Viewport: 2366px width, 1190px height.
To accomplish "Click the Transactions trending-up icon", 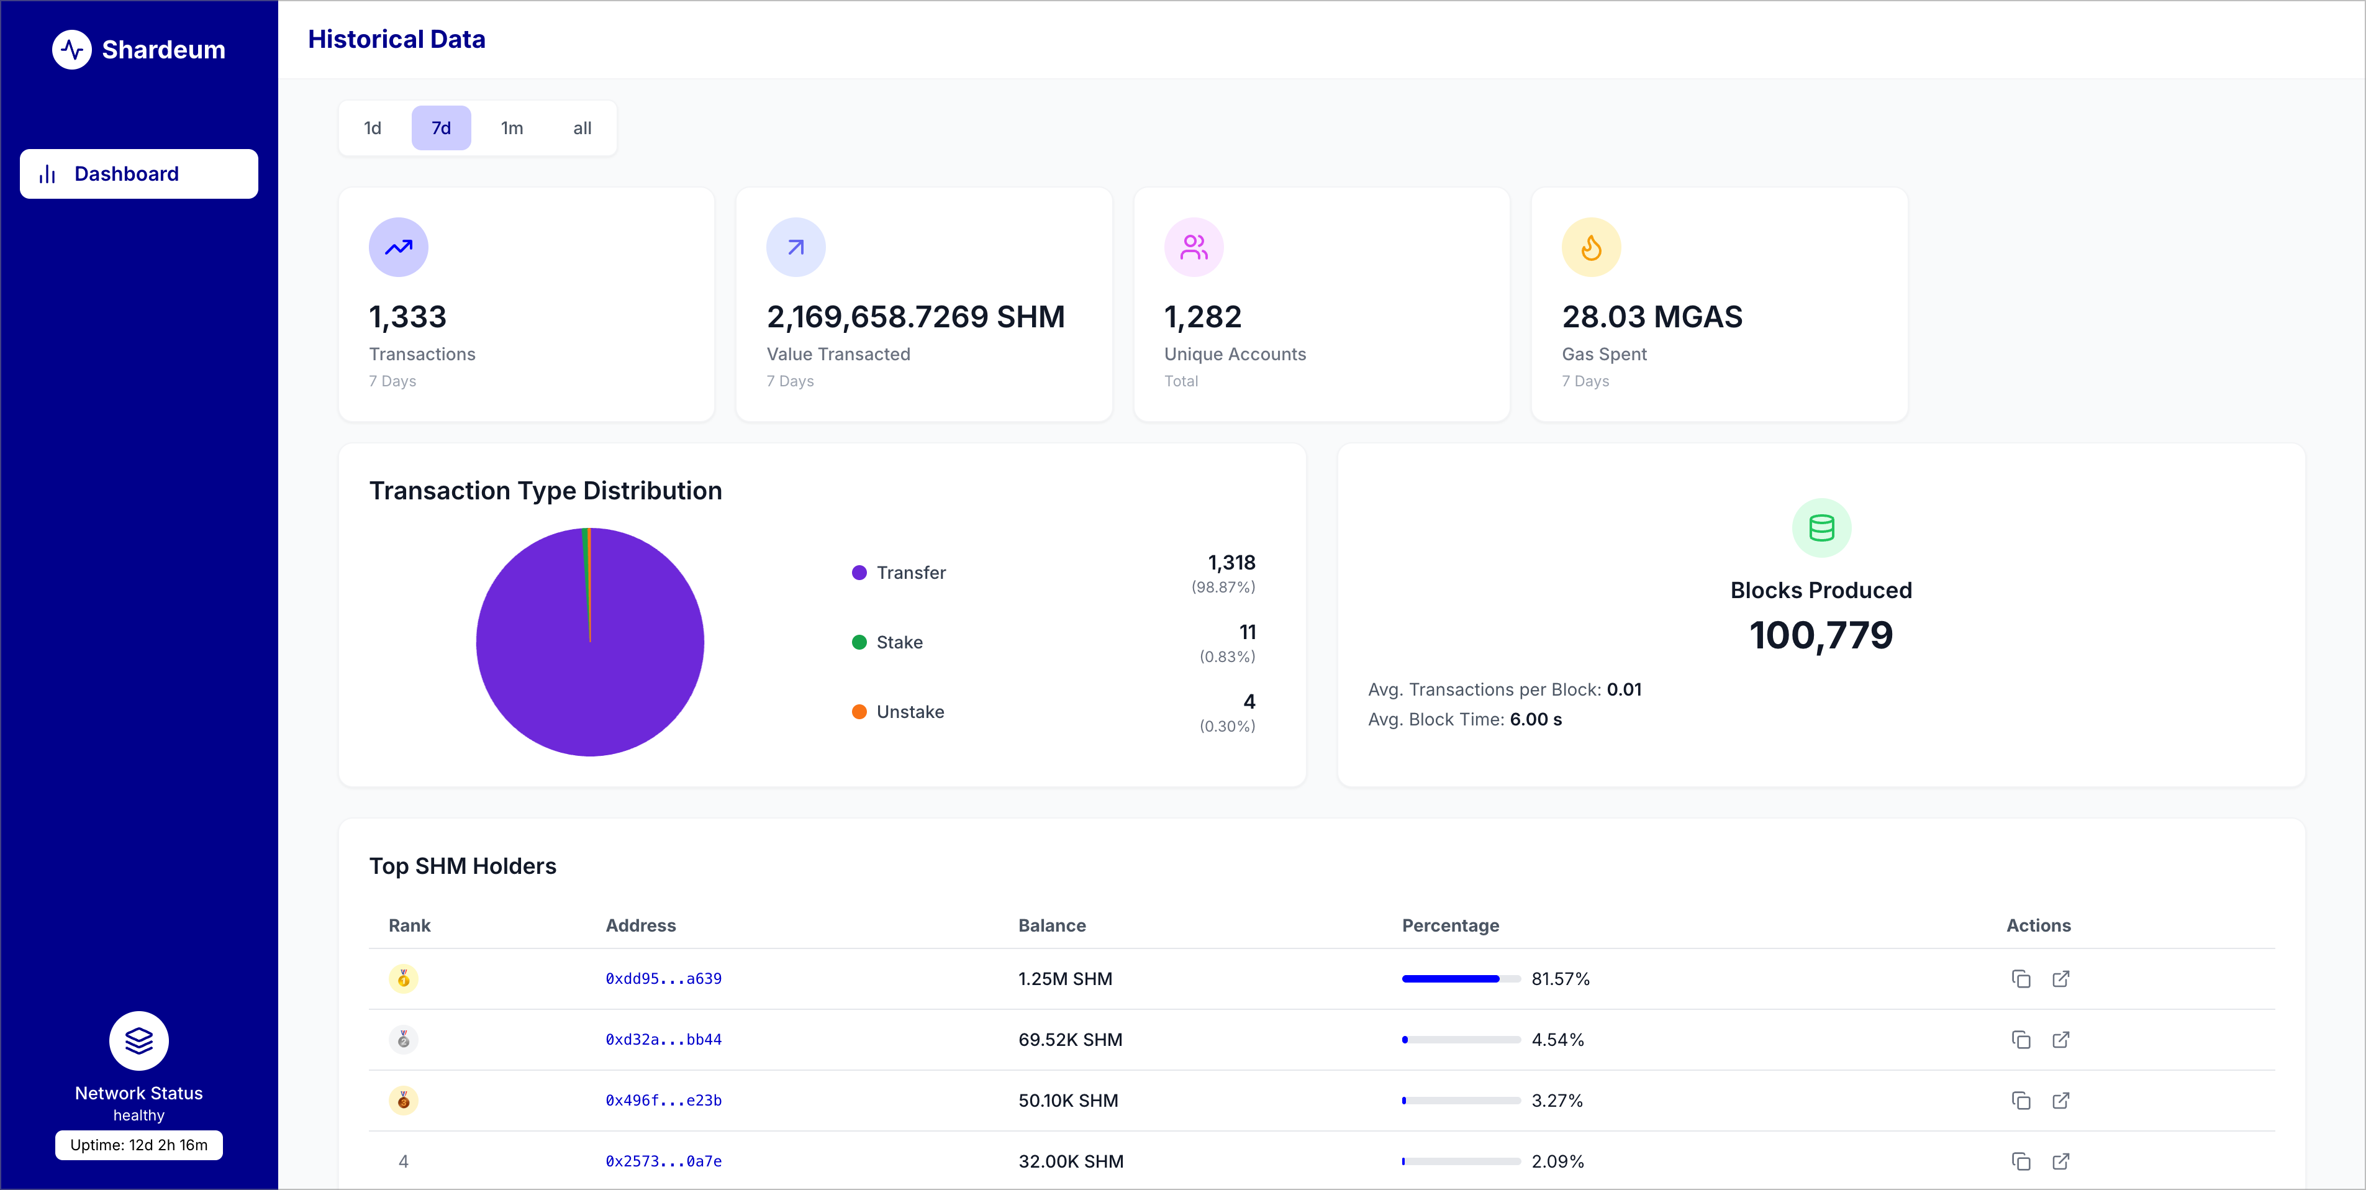I will pos(399,247).
